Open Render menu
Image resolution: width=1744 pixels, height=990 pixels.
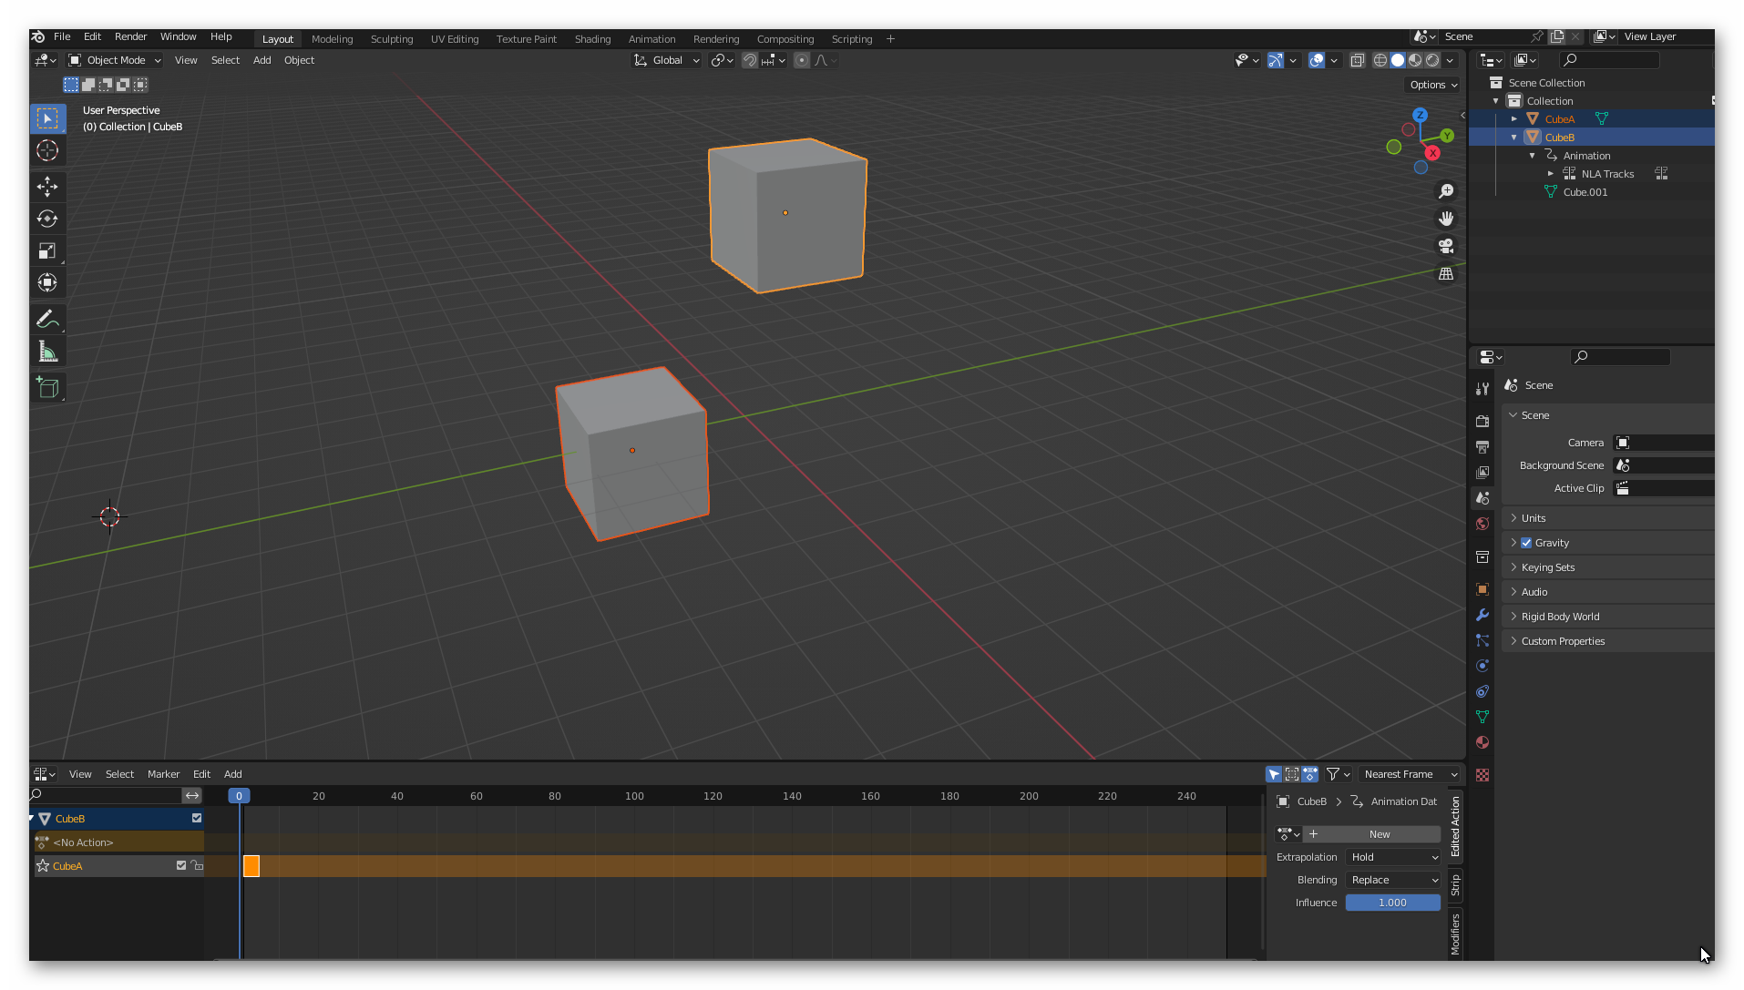tap(130, 37)
